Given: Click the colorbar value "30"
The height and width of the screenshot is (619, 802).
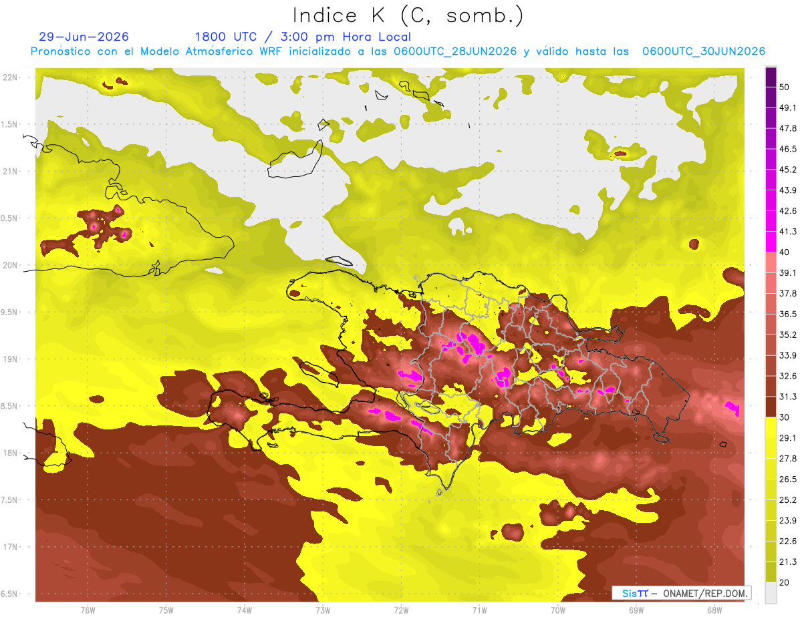Looking at the screenshot, I should (x=785, y=417).
